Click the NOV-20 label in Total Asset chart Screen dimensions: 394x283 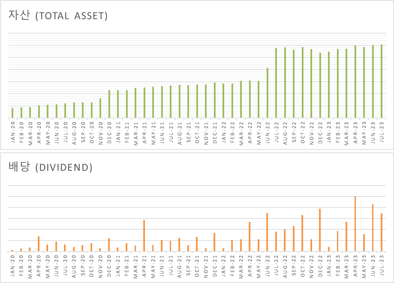pyautogui.click(x=101, y=133)
